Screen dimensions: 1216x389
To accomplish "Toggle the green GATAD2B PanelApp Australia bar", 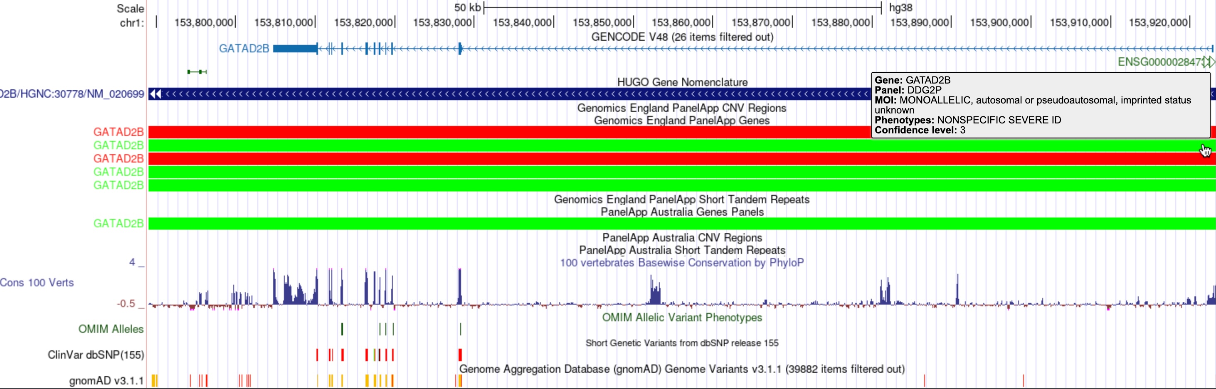I will (x=377, y=223).
